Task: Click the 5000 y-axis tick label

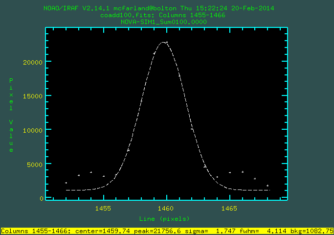Action: click(x=35, y=164)
